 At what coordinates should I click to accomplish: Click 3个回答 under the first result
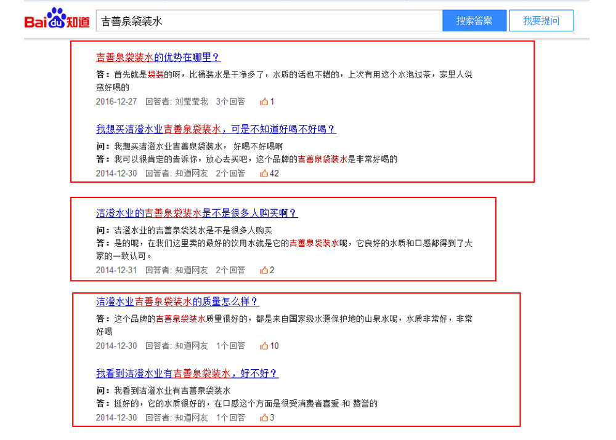coord(230,102)
